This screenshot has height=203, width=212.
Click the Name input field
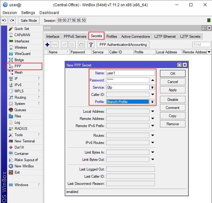[x=130, y=73]
